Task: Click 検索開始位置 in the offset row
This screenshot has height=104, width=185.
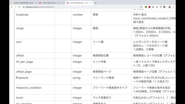Action: [101, 55]
